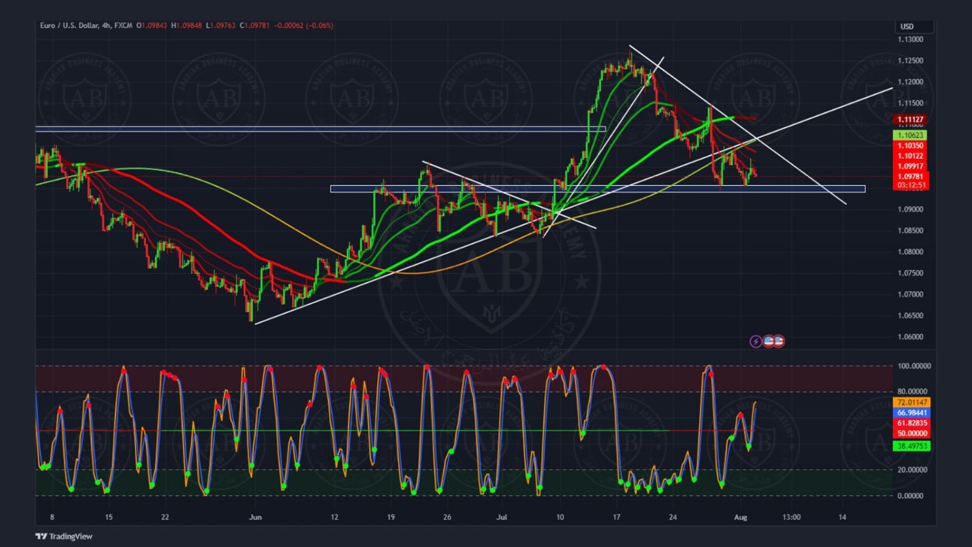Select the red 1.10350 price label
The image size is (972, 547).
[x=910, y=146]
